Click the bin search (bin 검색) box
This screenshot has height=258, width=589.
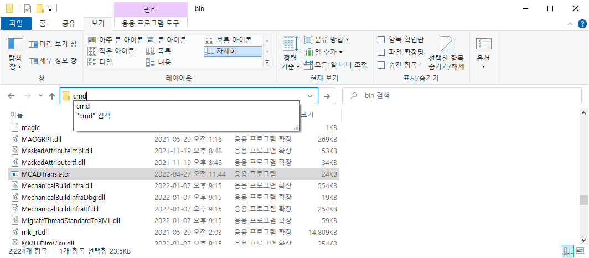(462, 96)
